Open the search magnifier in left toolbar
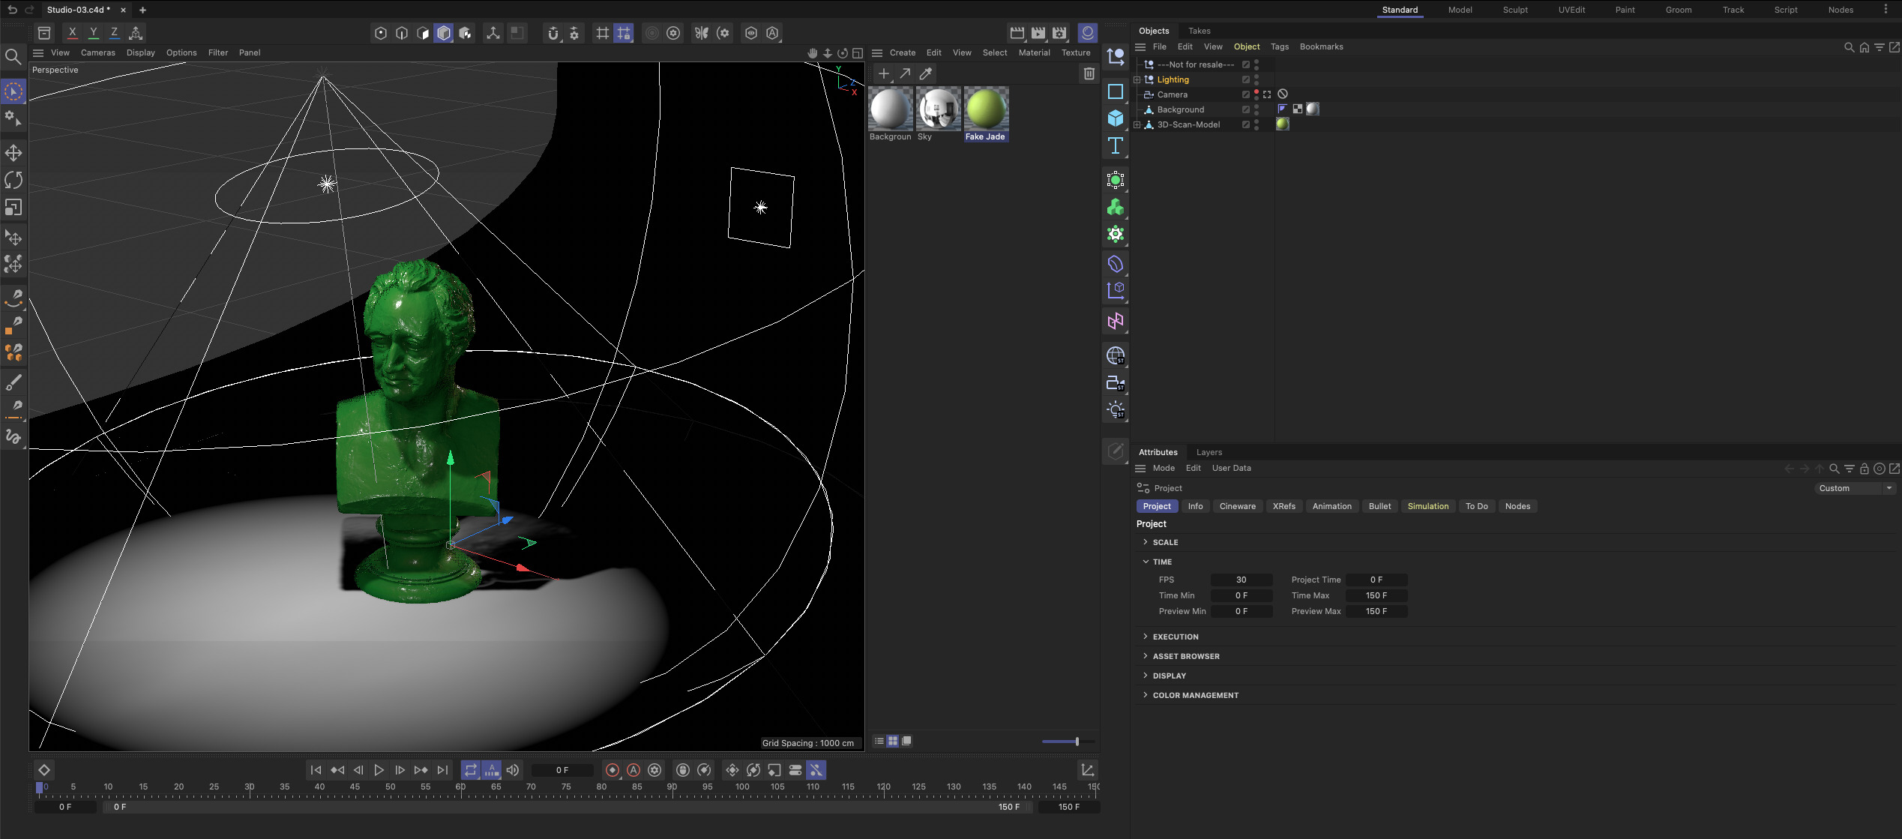 pyautogui.click(x=13, y=56)
